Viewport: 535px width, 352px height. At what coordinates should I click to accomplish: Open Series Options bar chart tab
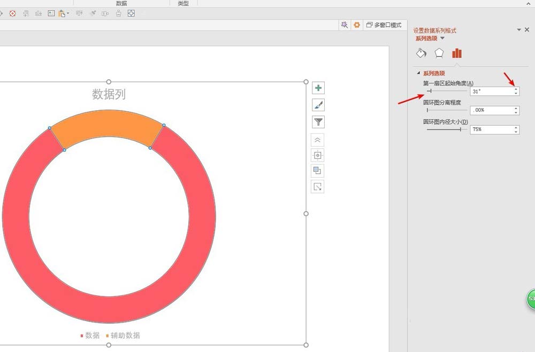click(456, 53)
